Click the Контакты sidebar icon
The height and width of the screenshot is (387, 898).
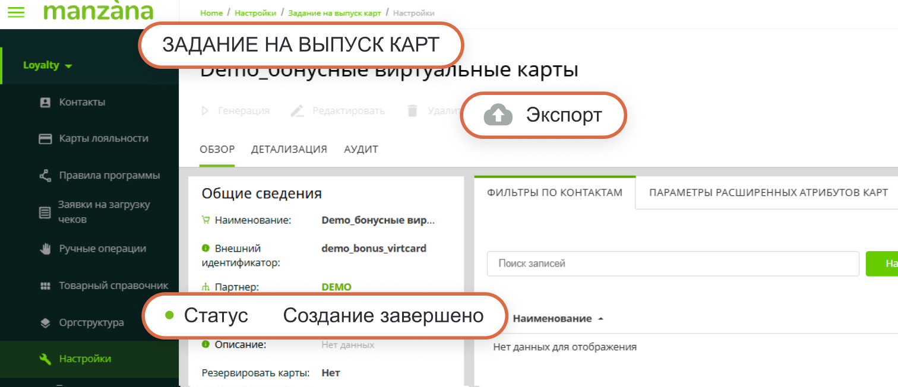pyautogui.click(x=45, y=102)
